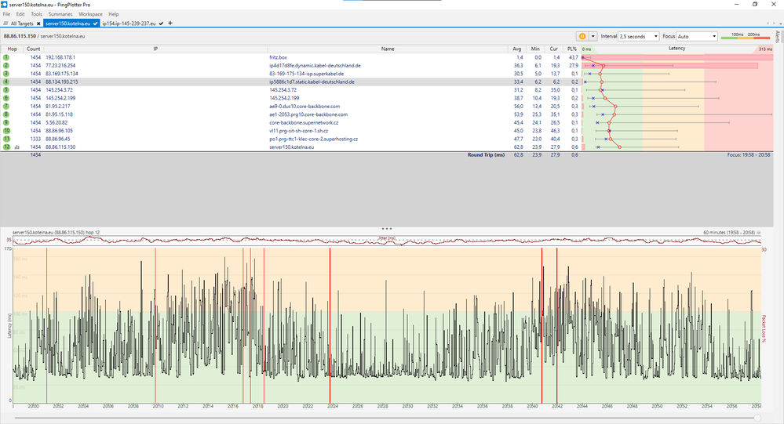The image size is (784, 424).
Task: Select hop 1 green circle icon
Action: [6, 57]
